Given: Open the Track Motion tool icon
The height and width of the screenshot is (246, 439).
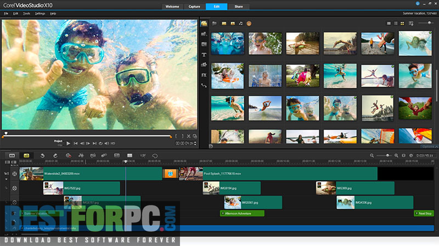Looking at the screenshot, I should click(104, 156).
